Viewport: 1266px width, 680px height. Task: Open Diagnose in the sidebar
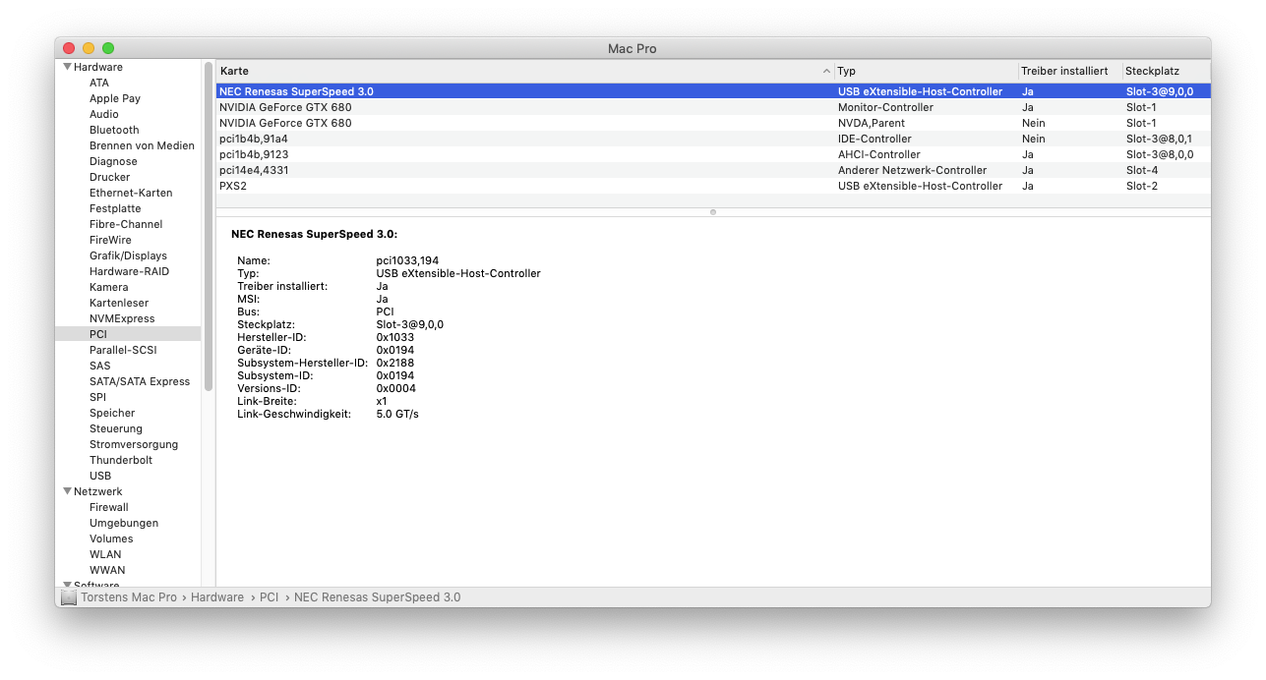point(113,161)
